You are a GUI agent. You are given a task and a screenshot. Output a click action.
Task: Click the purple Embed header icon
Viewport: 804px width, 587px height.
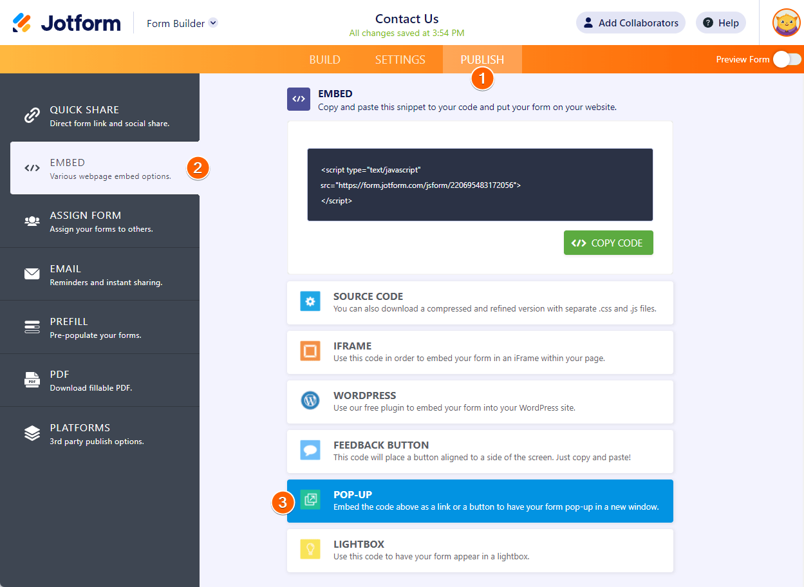pyautogui.click(x=299, y=99)
